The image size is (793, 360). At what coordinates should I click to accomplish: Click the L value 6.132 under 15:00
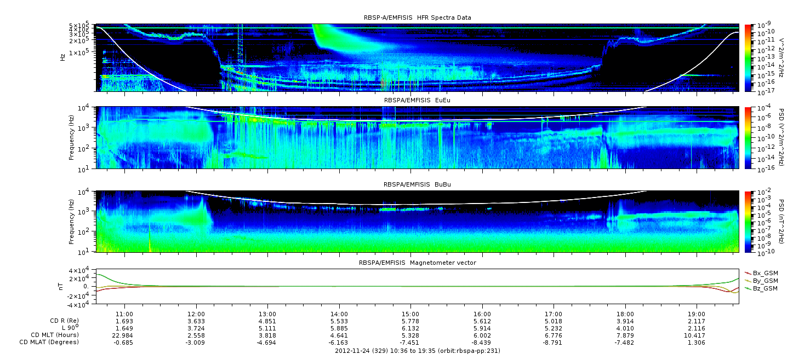[x=410, y=328]
